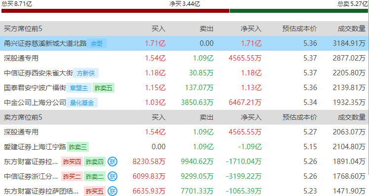Click the 昨卖三 tag on 爱建证券上海江宁路

(78, 147)
